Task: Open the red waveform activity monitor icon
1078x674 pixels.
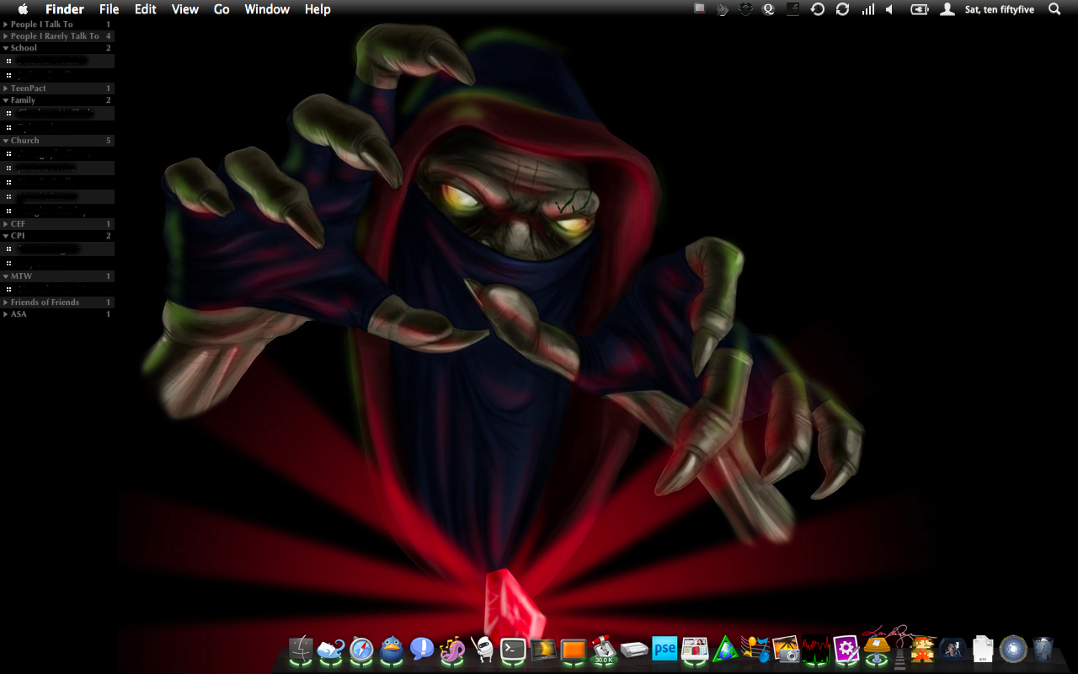Action: 815,650
